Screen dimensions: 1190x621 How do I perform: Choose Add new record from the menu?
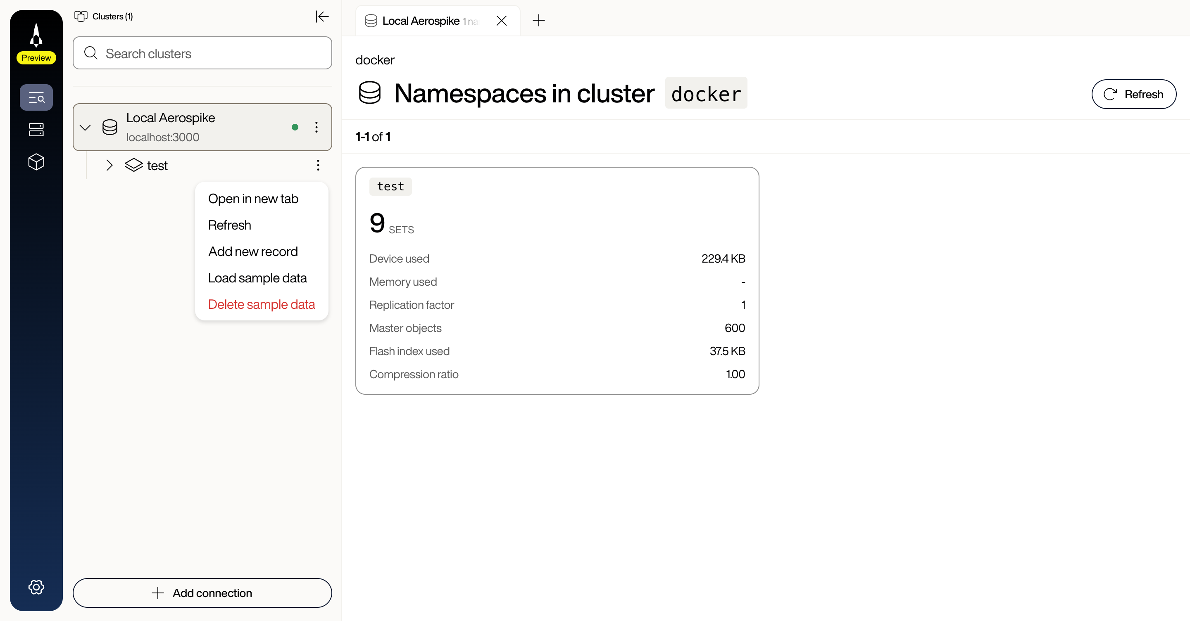253,251
